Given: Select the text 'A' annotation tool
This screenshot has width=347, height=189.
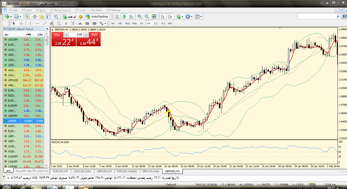Looking at the screenshot, I should pos(66,23).
